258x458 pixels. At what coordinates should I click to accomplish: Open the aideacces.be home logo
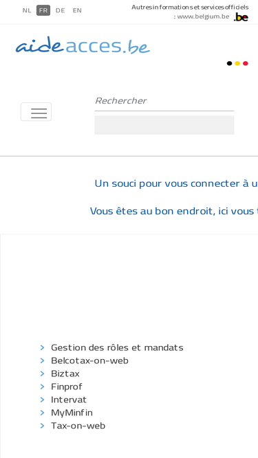click(83, 45)
